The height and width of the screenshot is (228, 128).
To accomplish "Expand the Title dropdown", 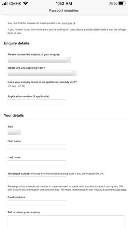I will click(14, 132).
